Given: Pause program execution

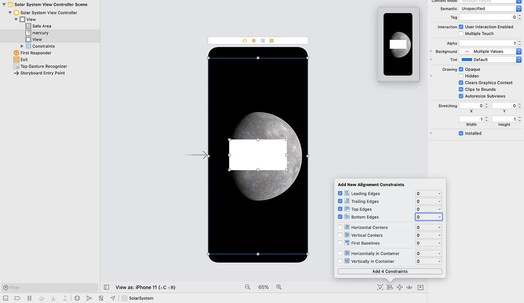Looking at the screenshot, I should point(29,298).
